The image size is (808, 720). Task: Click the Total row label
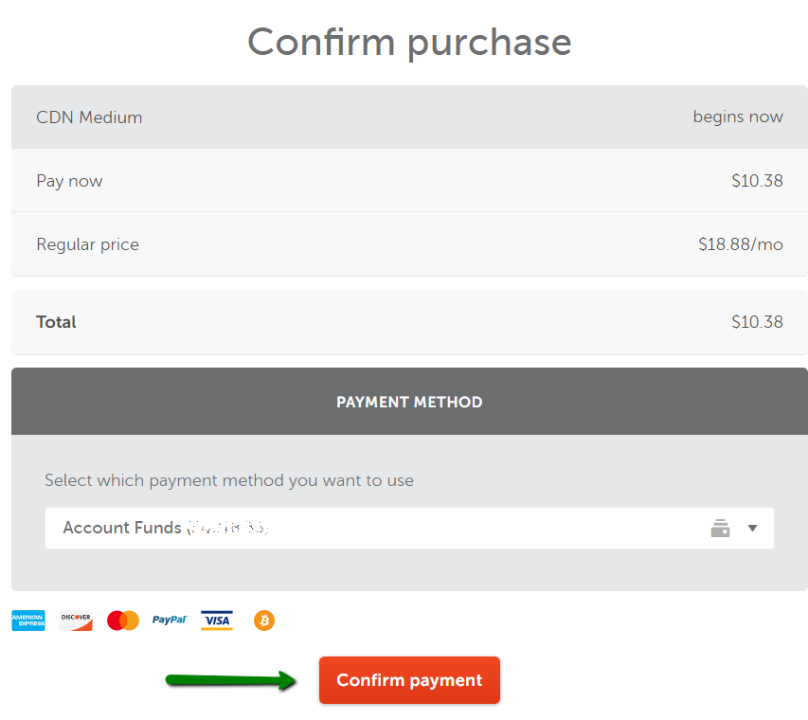pyautogui.click(x=56, y=322)
